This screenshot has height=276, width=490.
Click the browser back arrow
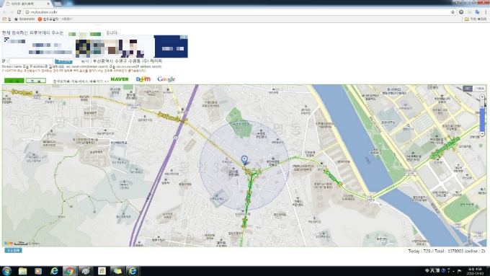coord(4,12)
